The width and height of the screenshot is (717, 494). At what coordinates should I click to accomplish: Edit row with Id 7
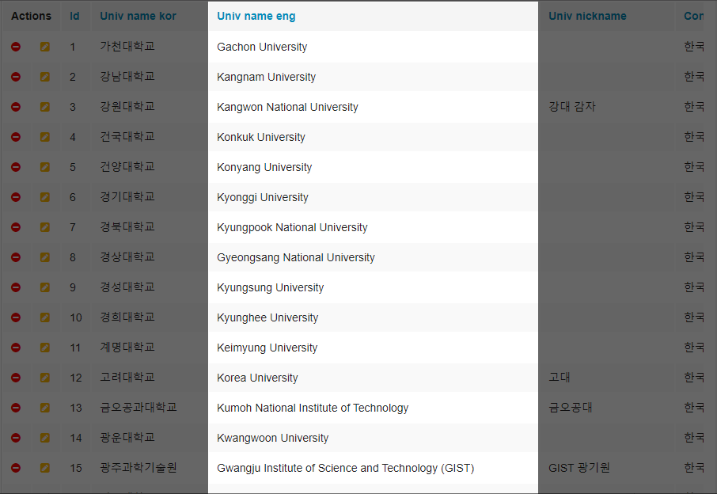tap(45, 227)
